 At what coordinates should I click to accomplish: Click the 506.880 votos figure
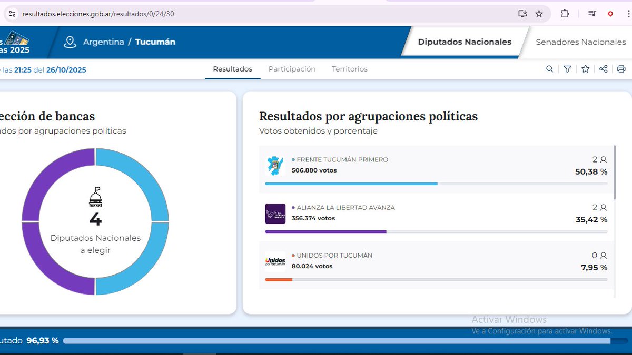coord(314,170)
